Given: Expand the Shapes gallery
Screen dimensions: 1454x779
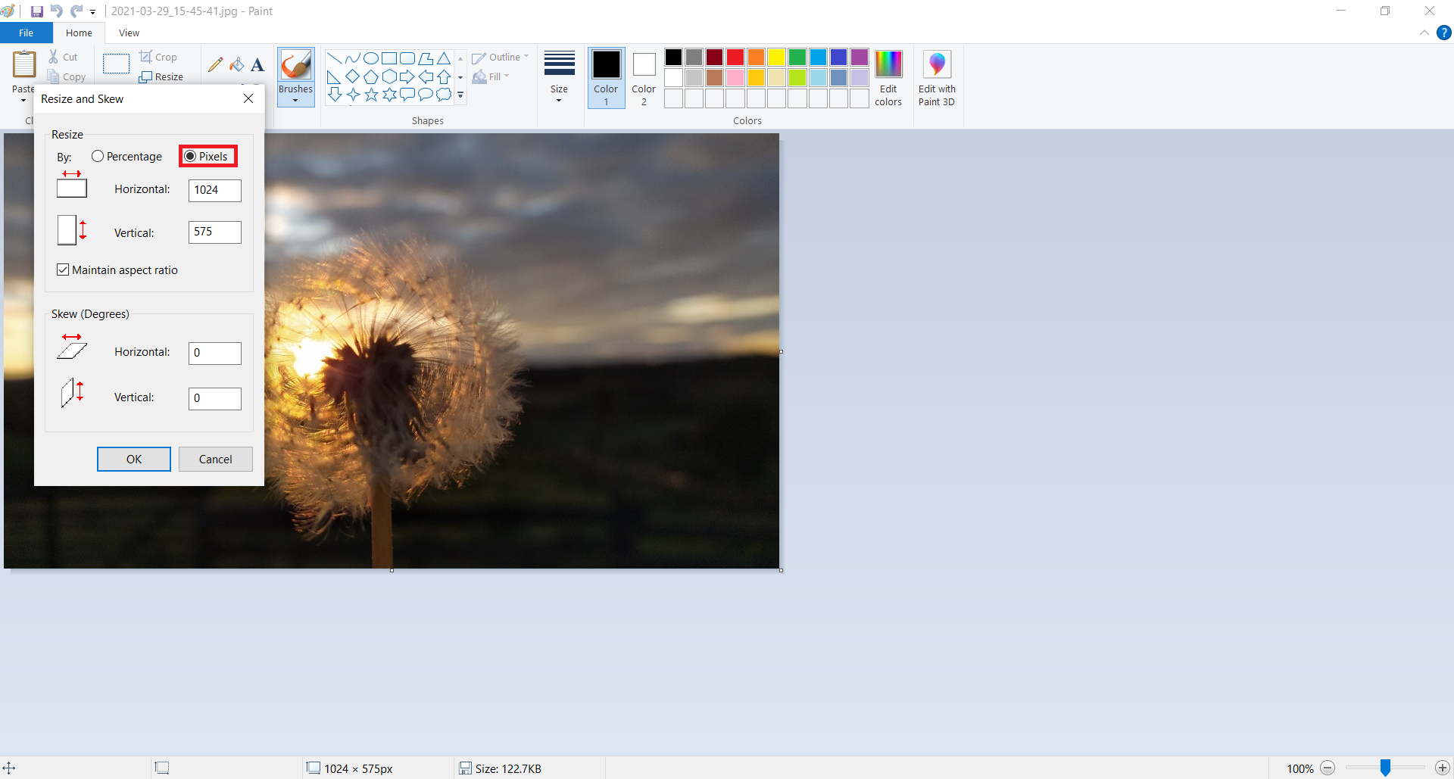Looking at the screenshot, I should (x=460, y=95).
